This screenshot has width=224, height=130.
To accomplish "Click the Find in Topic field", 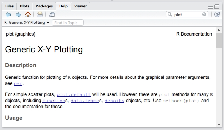I will click(68, 23).
